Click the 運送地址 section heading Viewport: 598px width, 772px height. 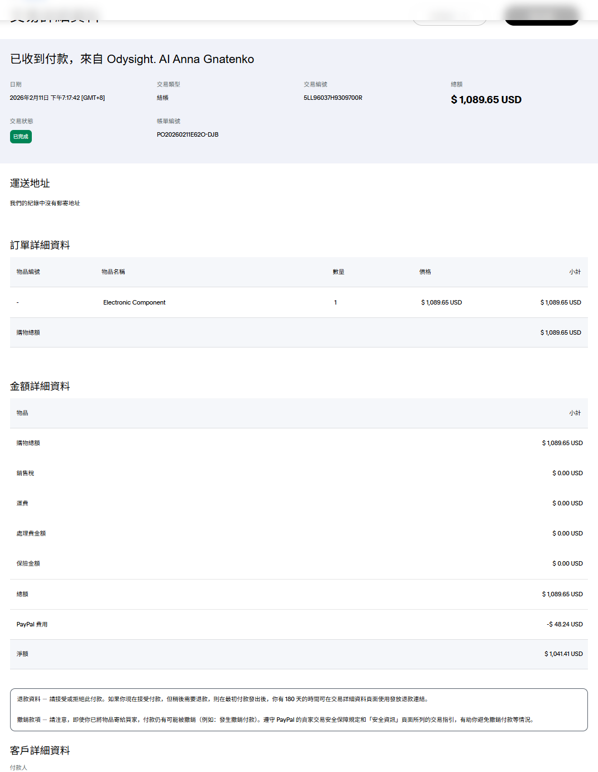[30, 184]
